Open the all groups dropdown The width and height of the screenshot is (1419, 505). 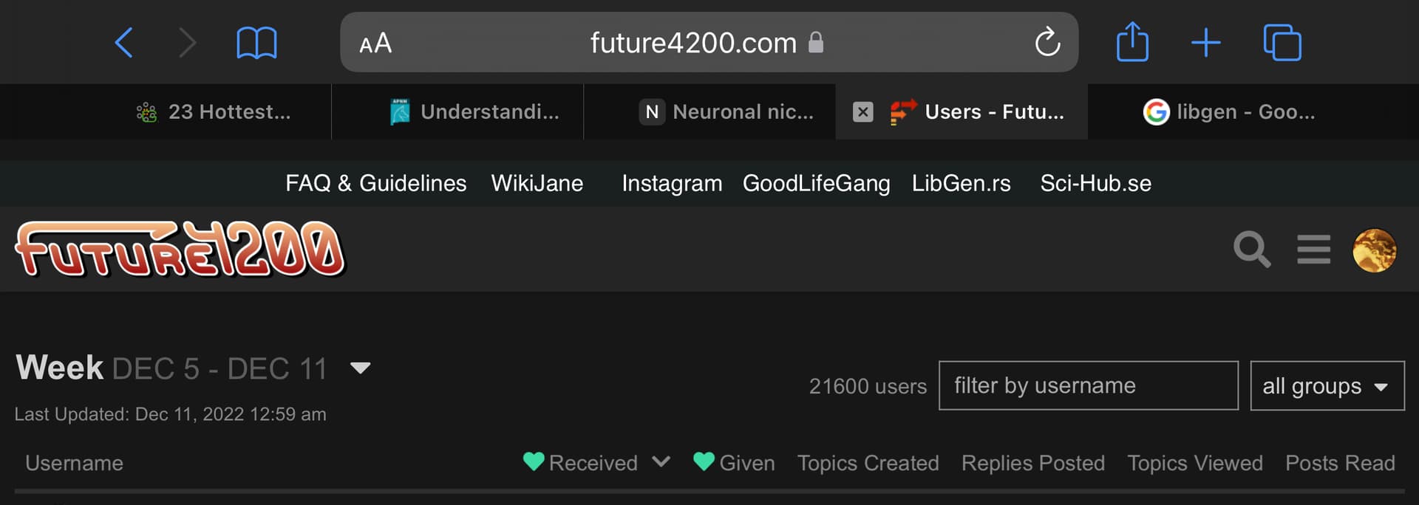[x=1327, y=385]
